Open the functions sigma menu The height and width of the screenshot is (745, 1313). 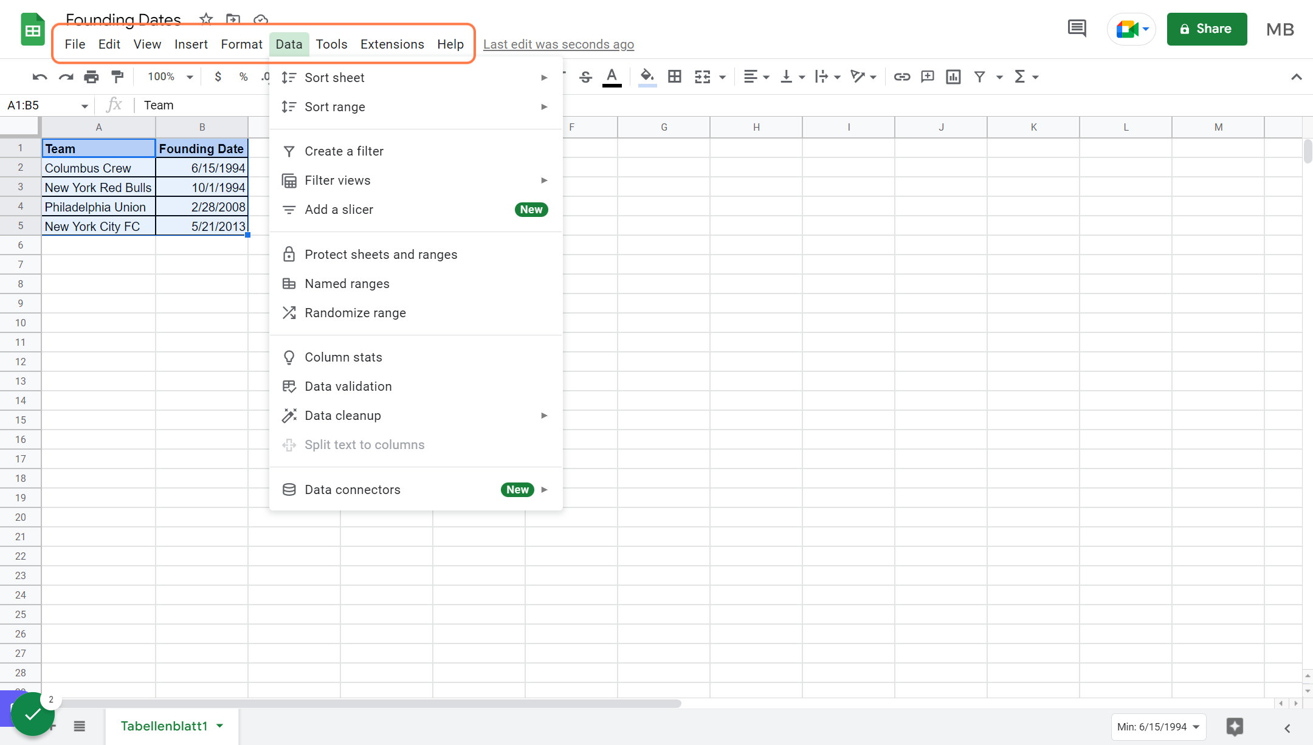coord(1026,77)
